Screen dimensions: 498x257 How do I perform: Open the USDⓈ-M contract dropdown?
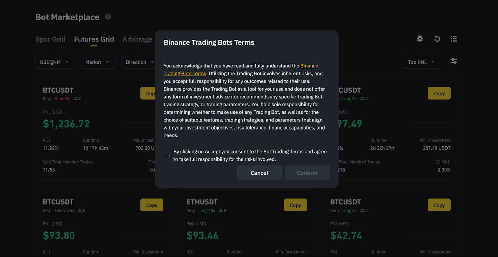point(55,62)
